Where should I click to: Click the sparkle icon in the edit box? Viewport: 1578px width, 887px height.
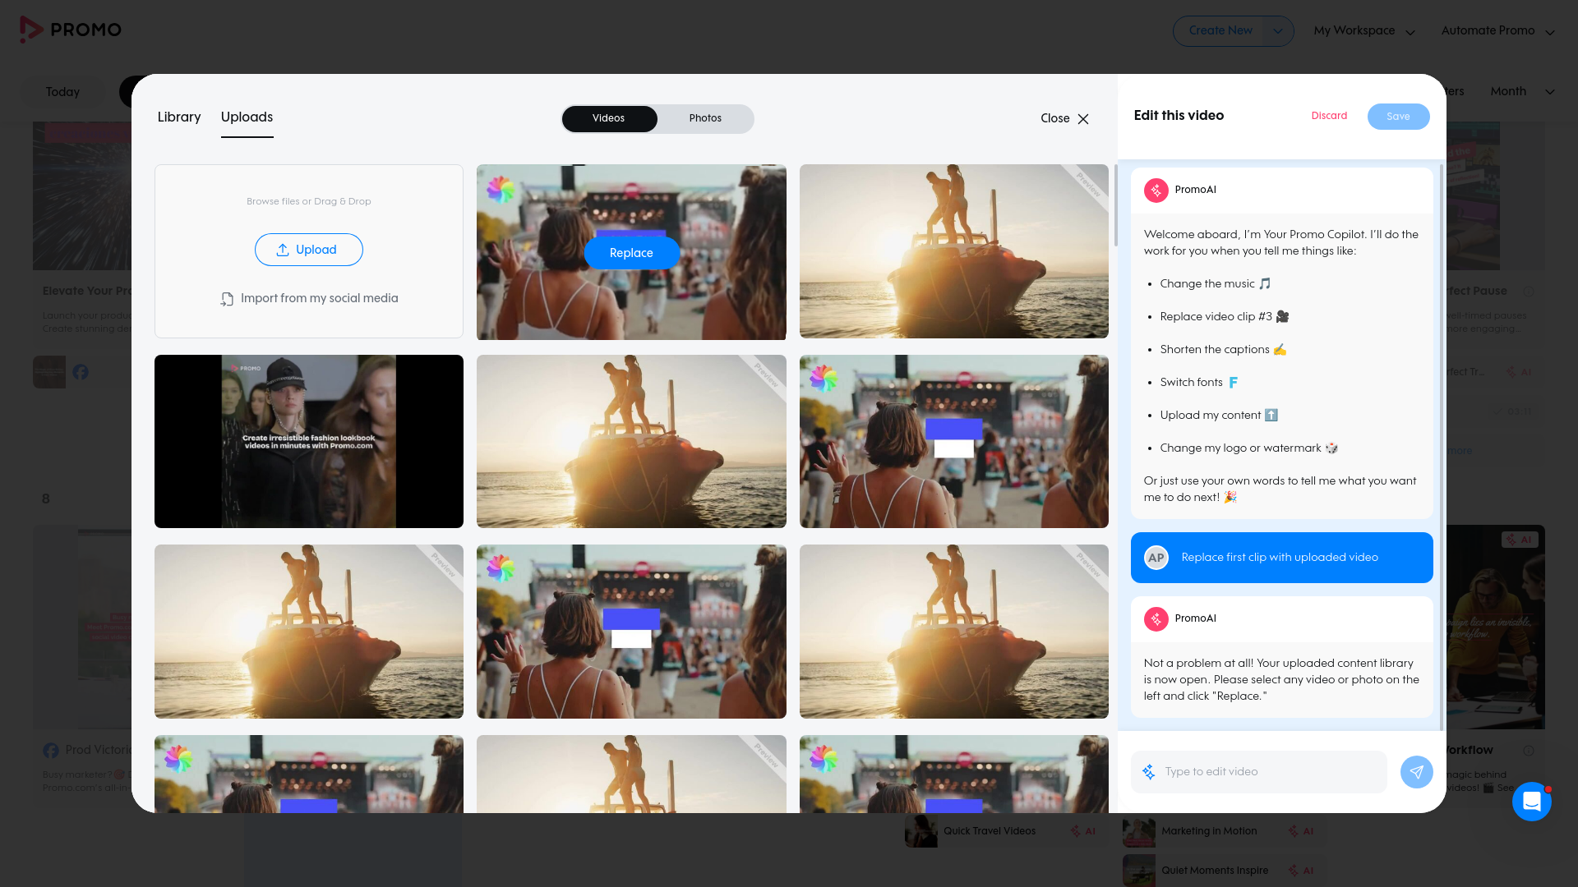[1149, 772]
